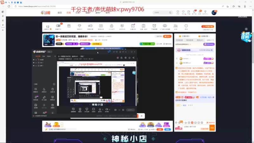This screenshot has height=143, width=254.
Task: Go to 鱼吧 in Douyu navigation
Action: tap(108, 13)
